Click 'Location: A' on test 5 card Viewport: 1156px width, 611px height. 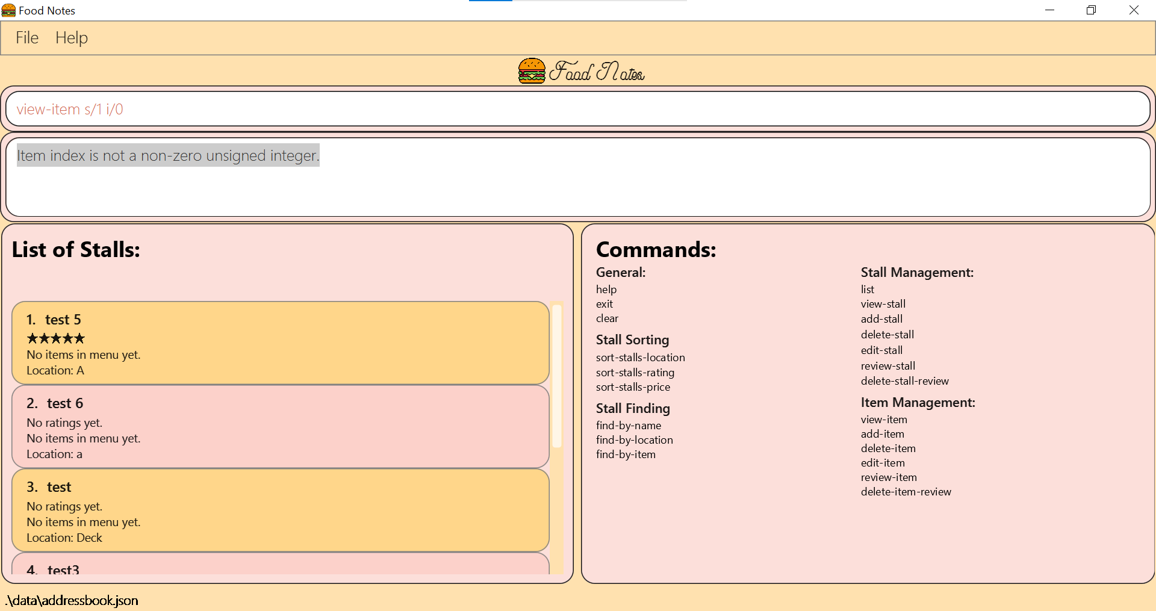55,370
